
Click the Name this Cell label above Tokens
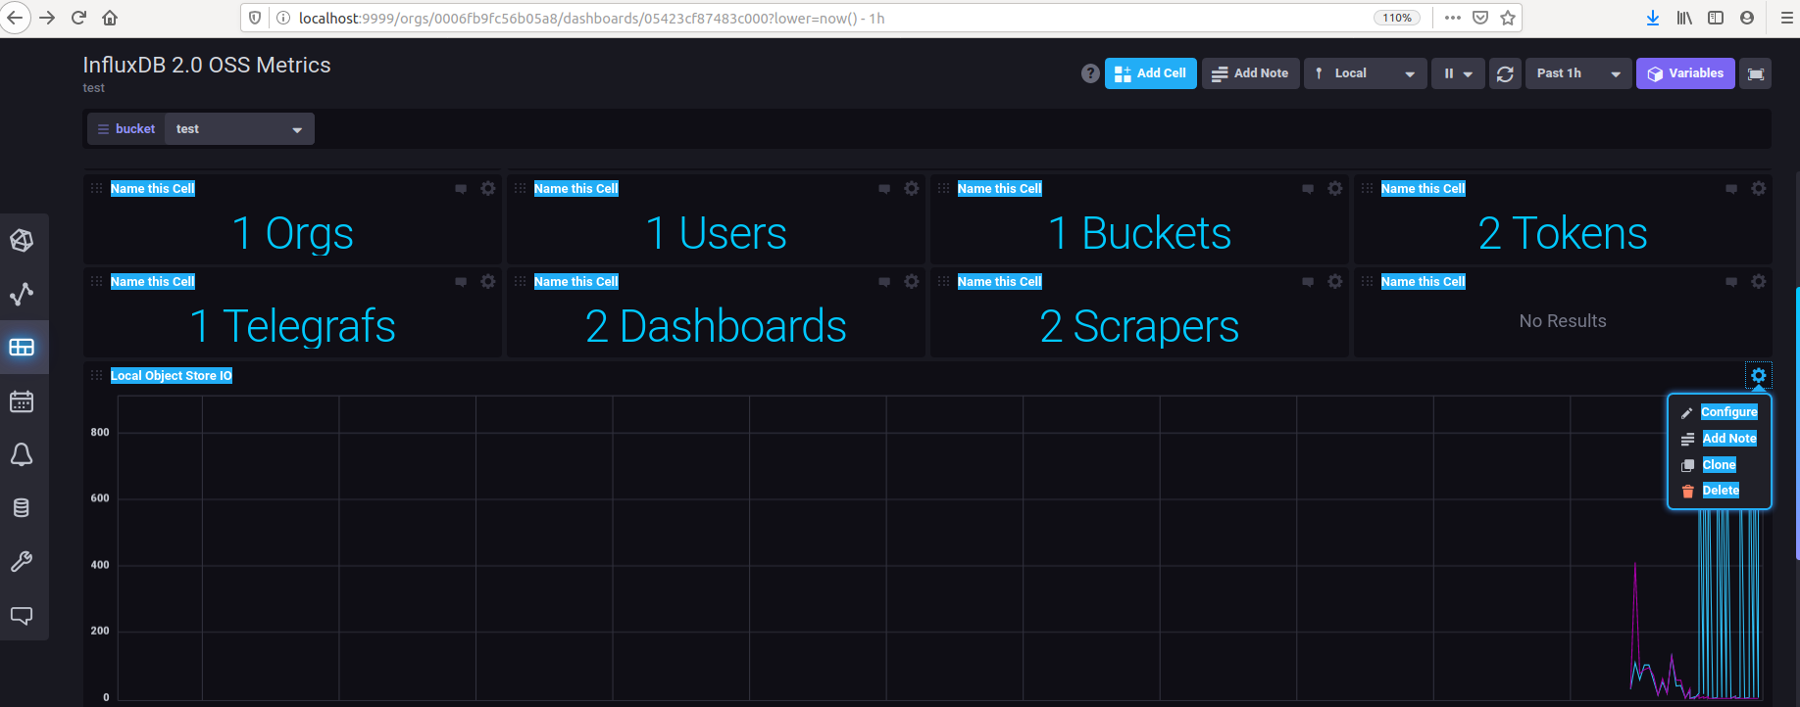[1424, 189]
